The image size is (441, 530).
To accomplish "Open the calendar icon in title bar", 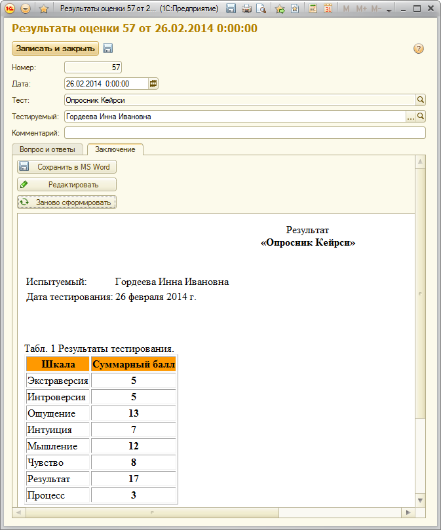I will [x=328, y=9].
